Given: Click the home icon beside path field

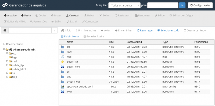Looking at the screenshot, I should coord(5,30).
